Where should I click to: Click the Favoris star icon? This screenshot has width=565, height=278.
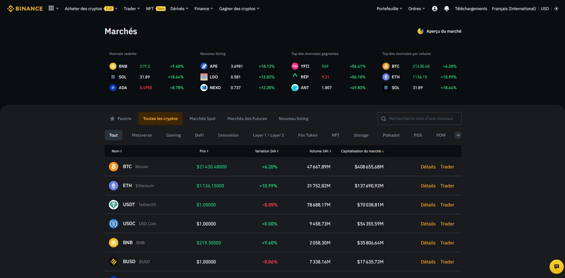pos(112,119)
